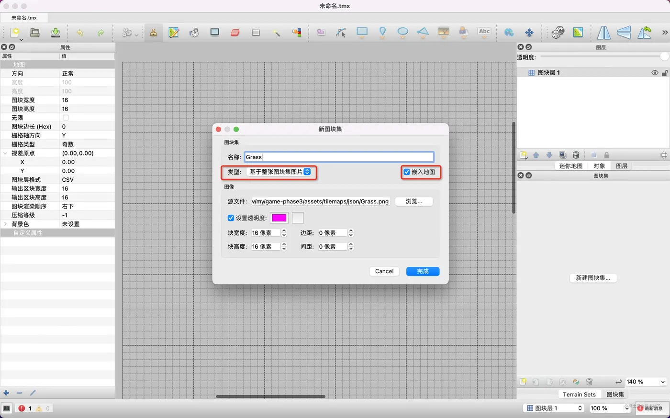This screenshot has width=670, height=418.
Task: Select the Magic Wand tool
Action: [276, 33]
